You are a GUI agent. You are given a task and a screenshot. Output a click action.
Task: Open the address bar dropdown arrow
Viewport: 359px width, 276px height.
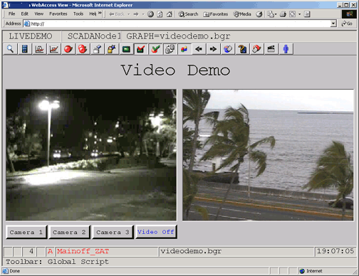tap(333, 23)
